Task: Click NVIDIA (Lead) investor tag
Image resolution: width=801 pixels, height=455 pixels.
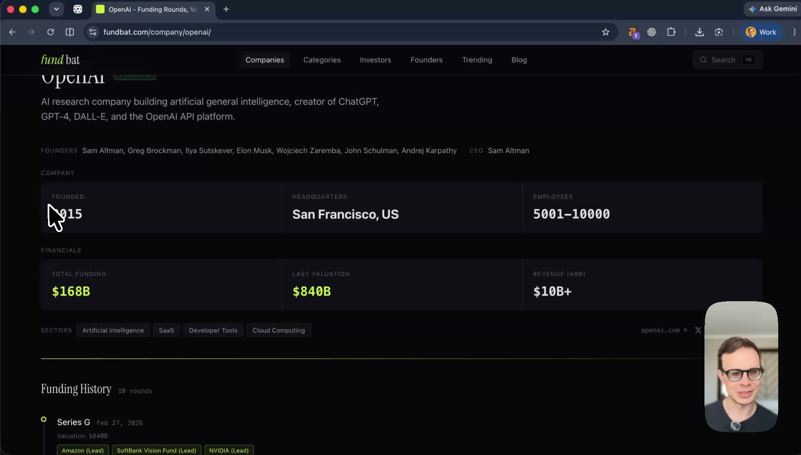Action: pyautogui.click(x=229, y=450)
